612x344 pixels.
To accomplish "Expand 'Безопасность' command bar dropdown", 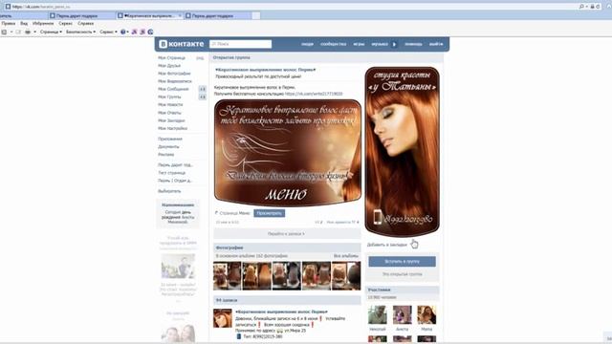I will point(80,32).
